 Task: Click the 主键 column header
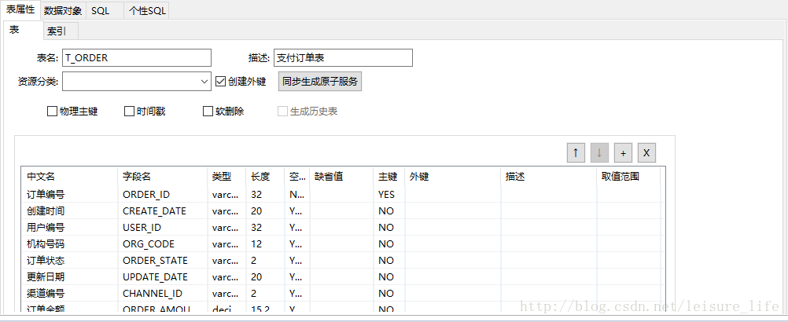coord(389,177)
